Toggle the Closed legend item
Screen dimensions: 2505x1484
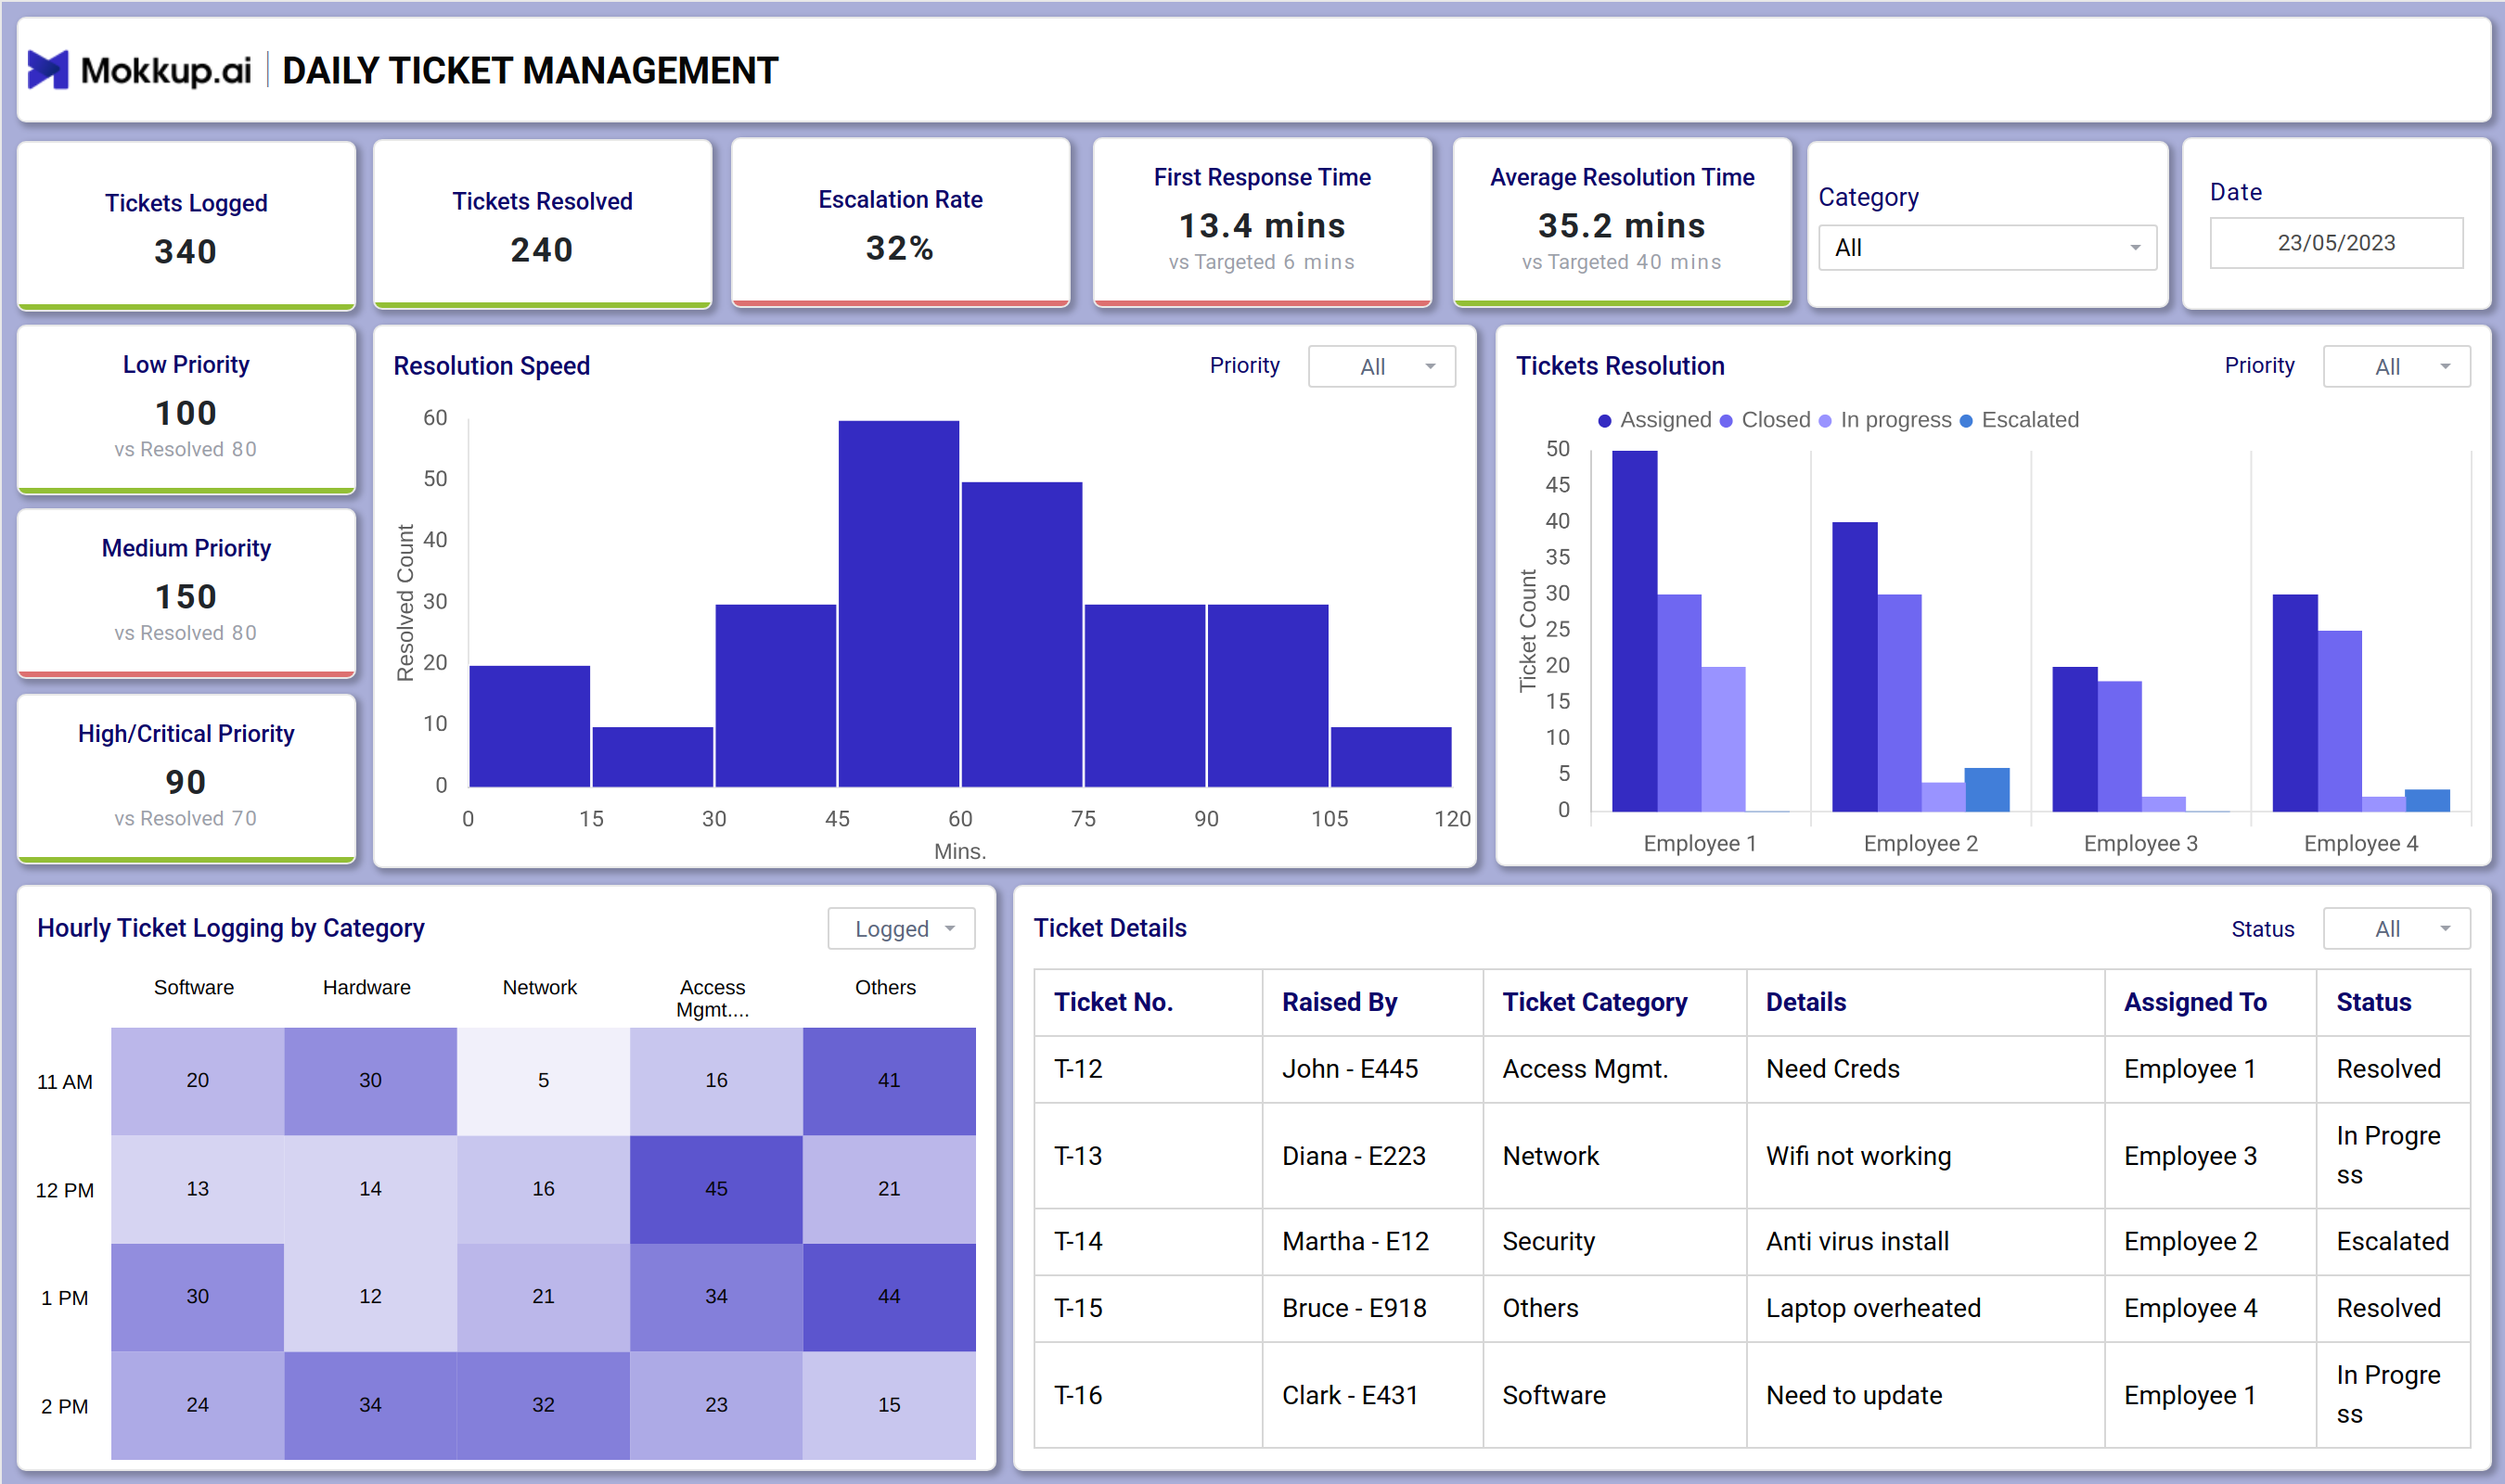pyautogui.click(x=1765, y=420)
